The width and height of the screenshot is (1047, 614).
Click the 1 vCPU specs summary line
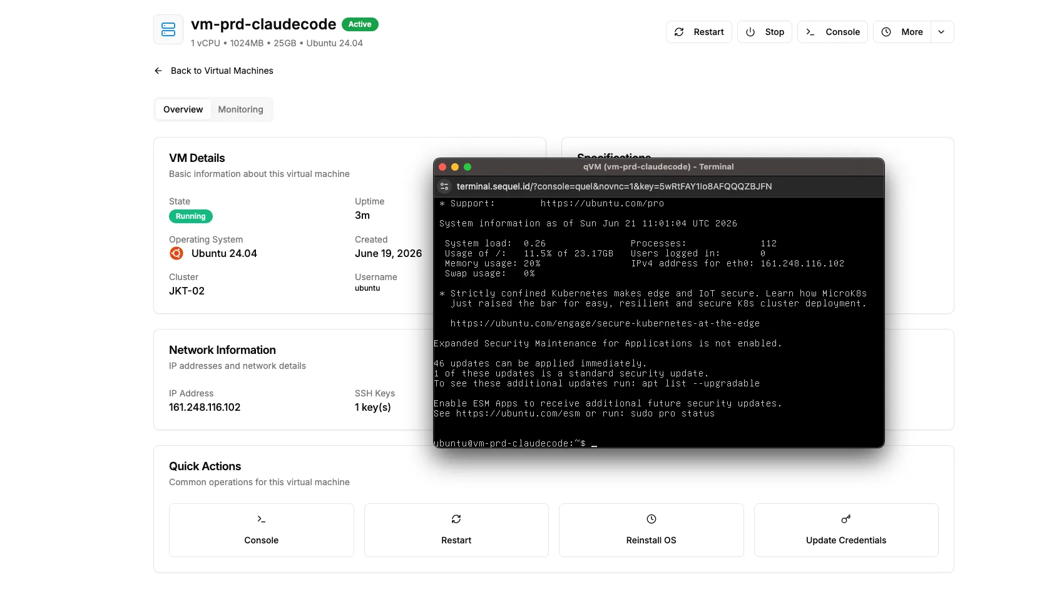(277, 43)
